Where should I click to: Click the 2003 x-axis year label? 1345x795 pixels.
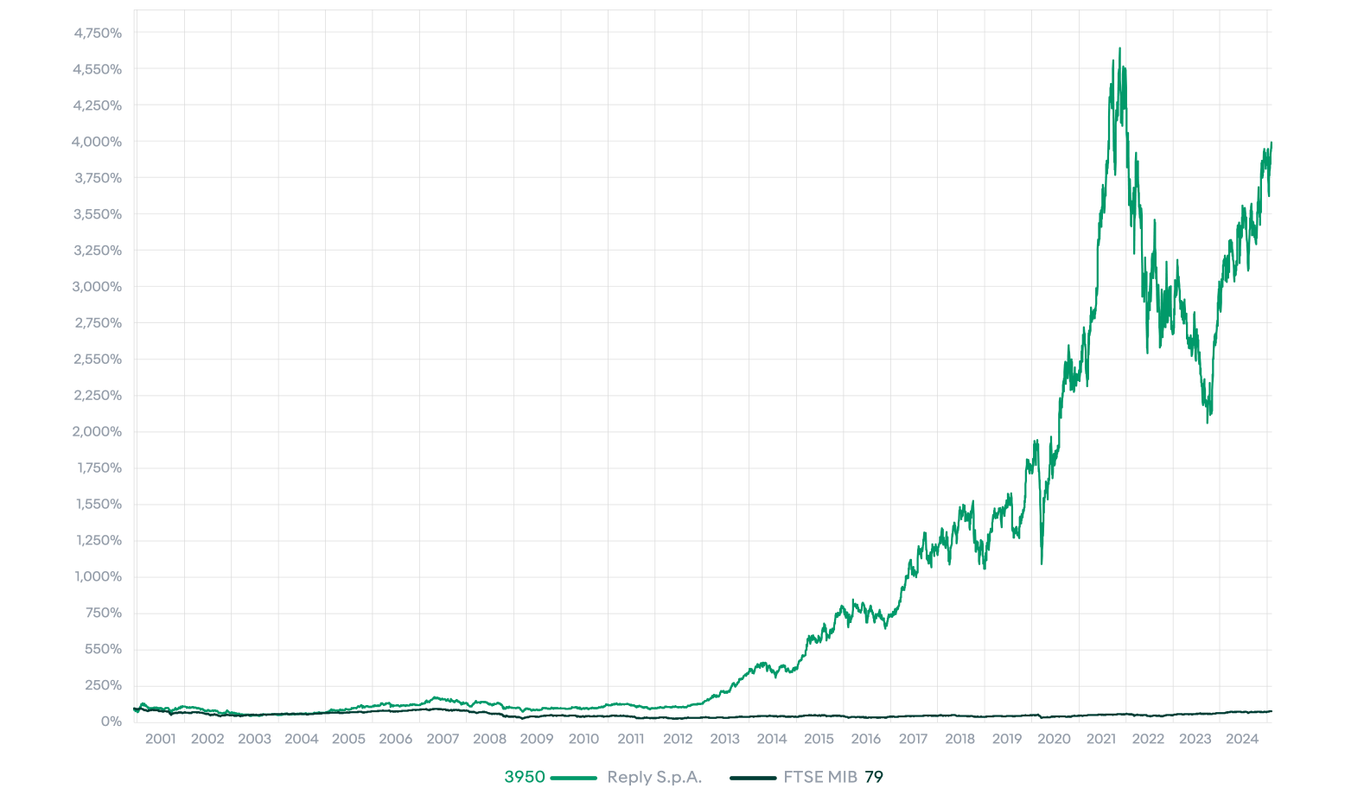(254, 739)
